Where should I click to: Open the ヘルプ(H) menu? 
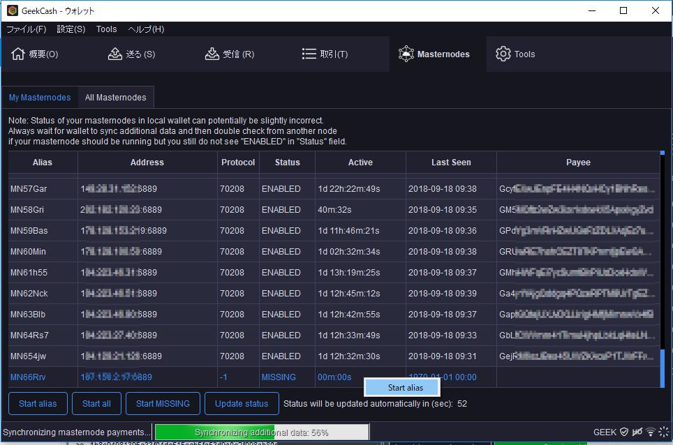coord(146,29)
